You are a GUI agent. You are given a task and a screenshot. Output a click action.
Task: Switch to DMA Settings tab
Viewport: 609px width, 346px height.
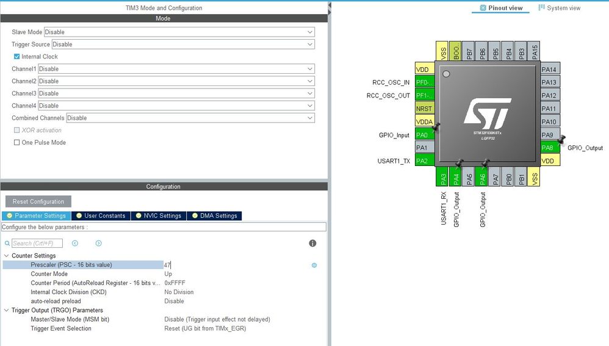pyautogui.click(x=214, y=215)
